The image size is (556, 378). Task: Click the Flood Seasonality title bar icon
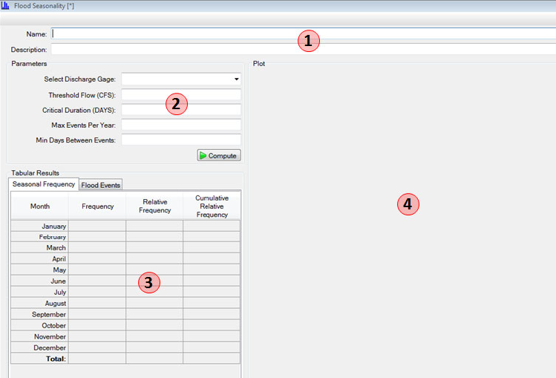tap(6, 5)
